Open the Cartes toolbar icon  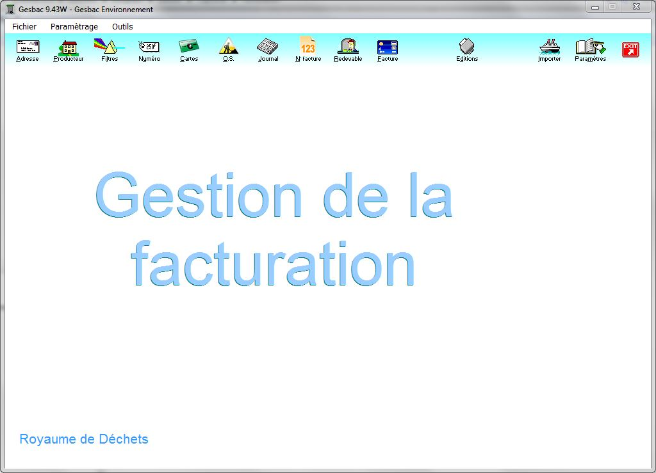(x=189, y=47)
